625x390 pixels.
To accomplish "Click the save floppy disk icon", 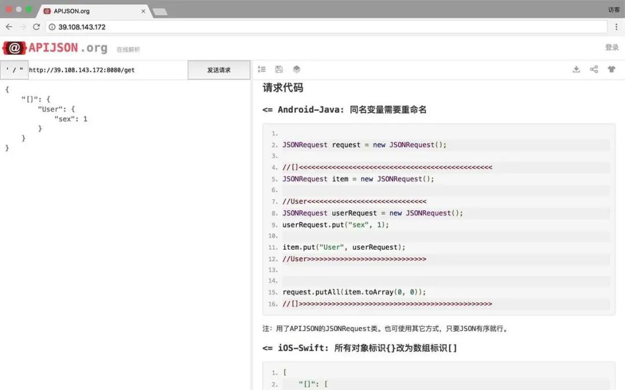I will click(x=279, y=69).
